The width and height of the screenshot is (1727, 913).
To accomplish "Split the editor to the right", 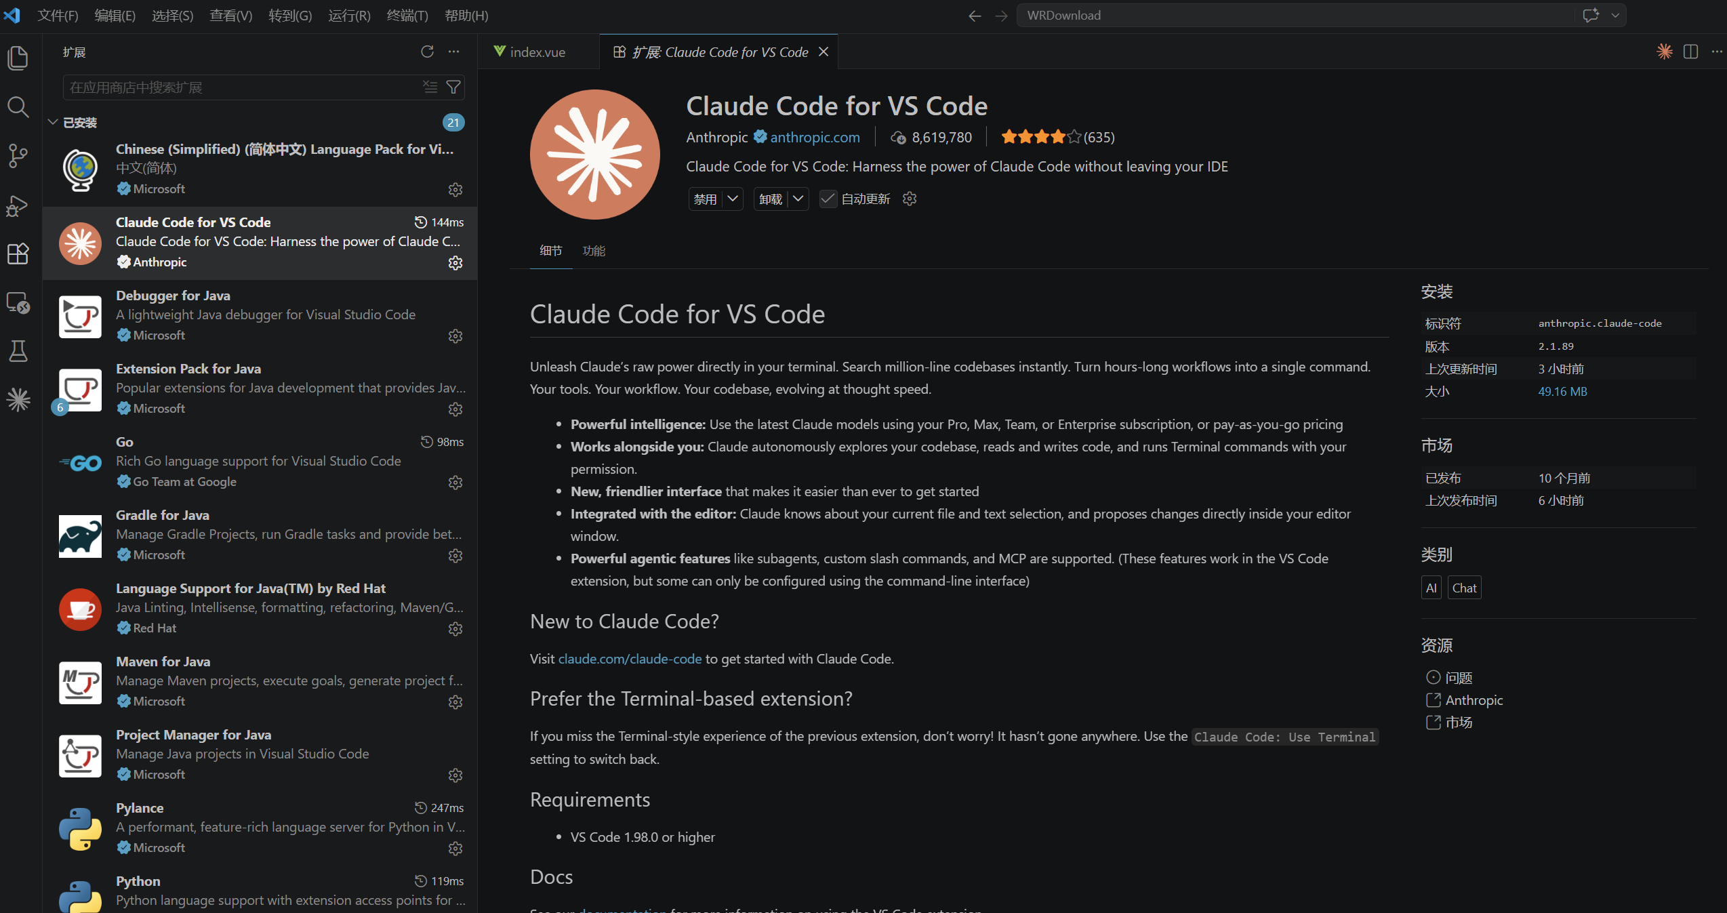I will click(1691, 52).
